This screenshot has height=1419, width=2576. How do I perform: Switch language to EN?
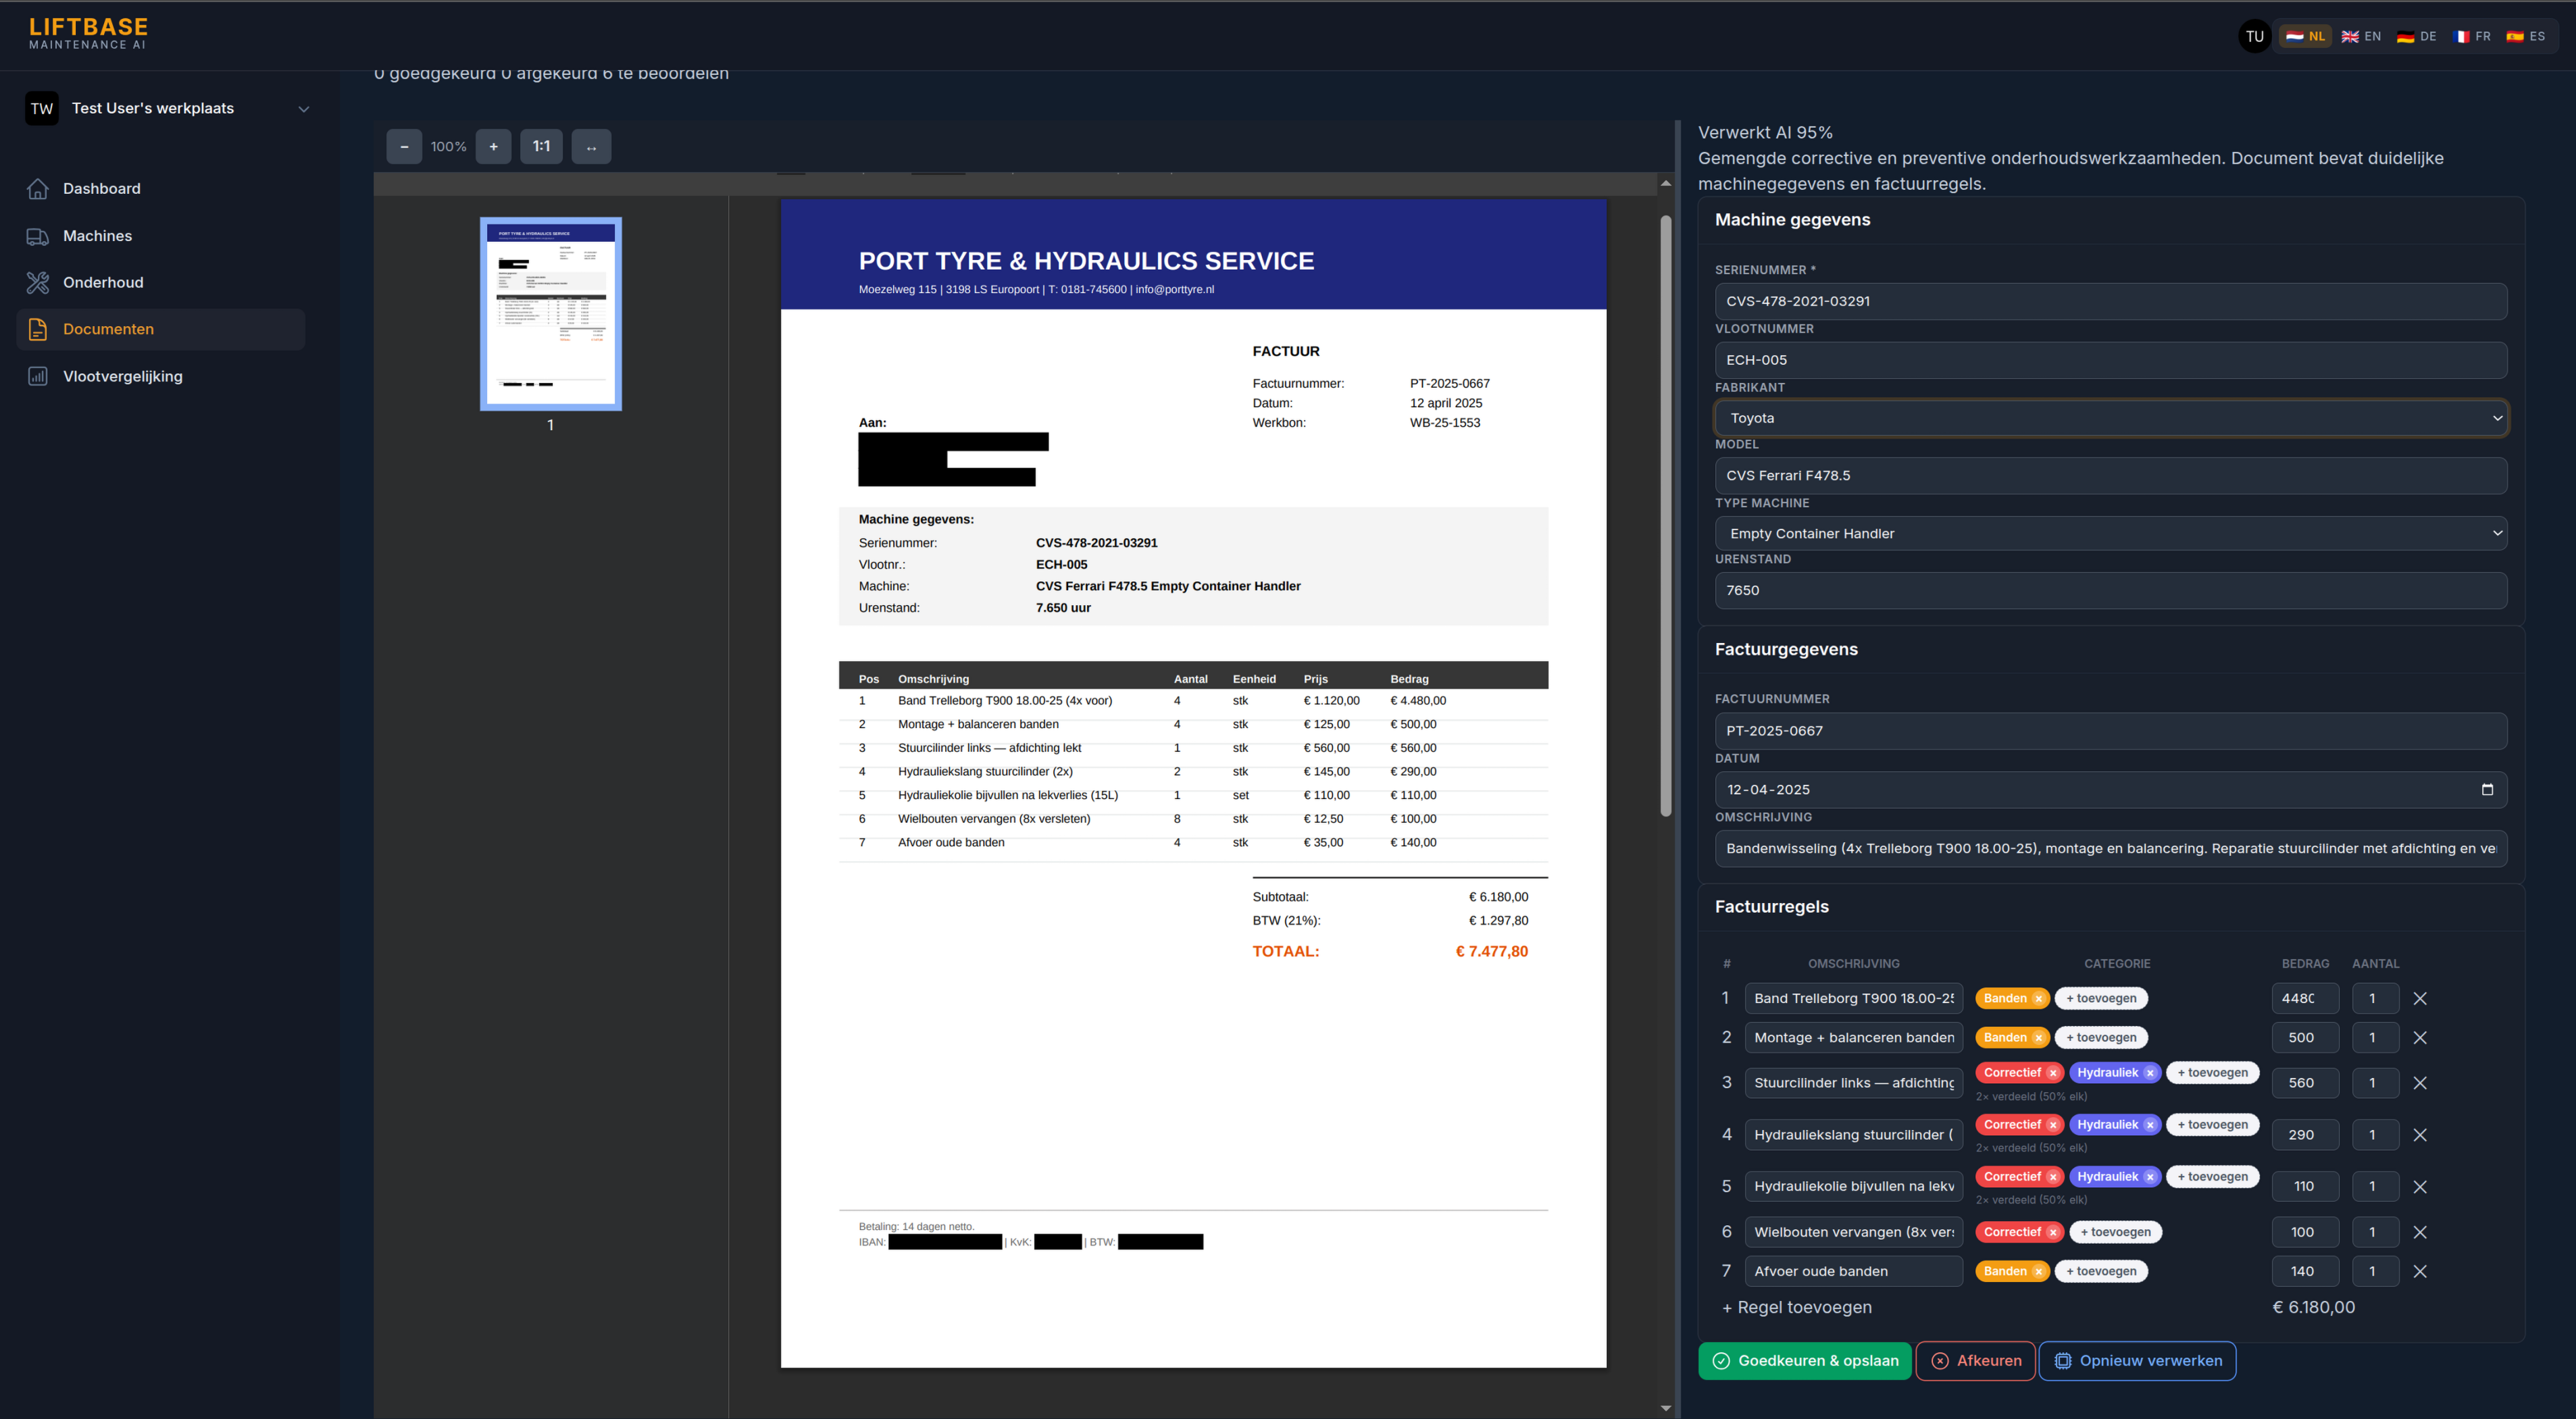click(2361, 37)
